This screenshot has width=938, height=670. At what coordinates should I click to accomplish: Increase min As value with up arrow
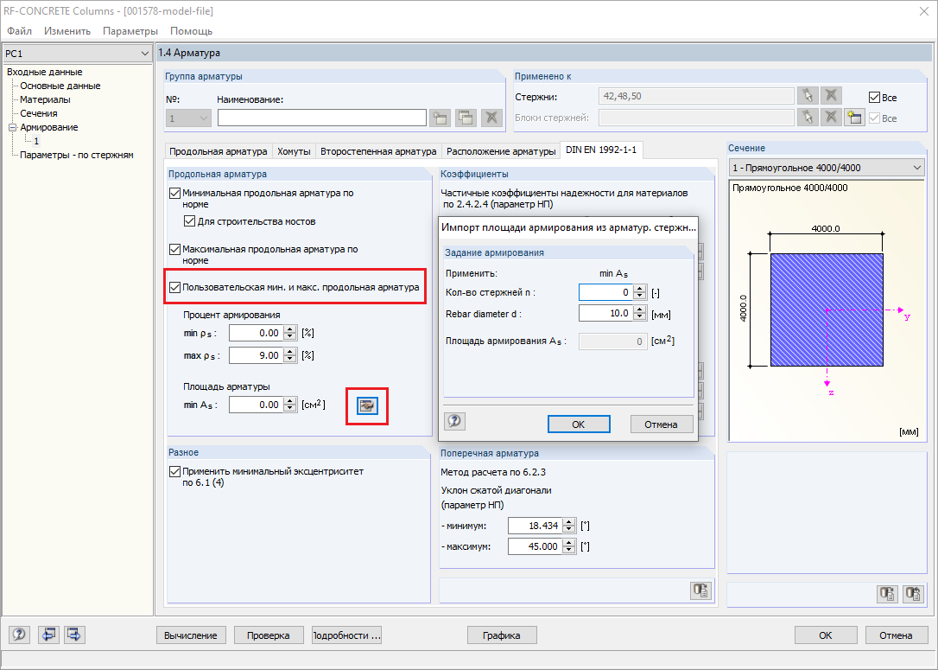[x=290, y=401]
